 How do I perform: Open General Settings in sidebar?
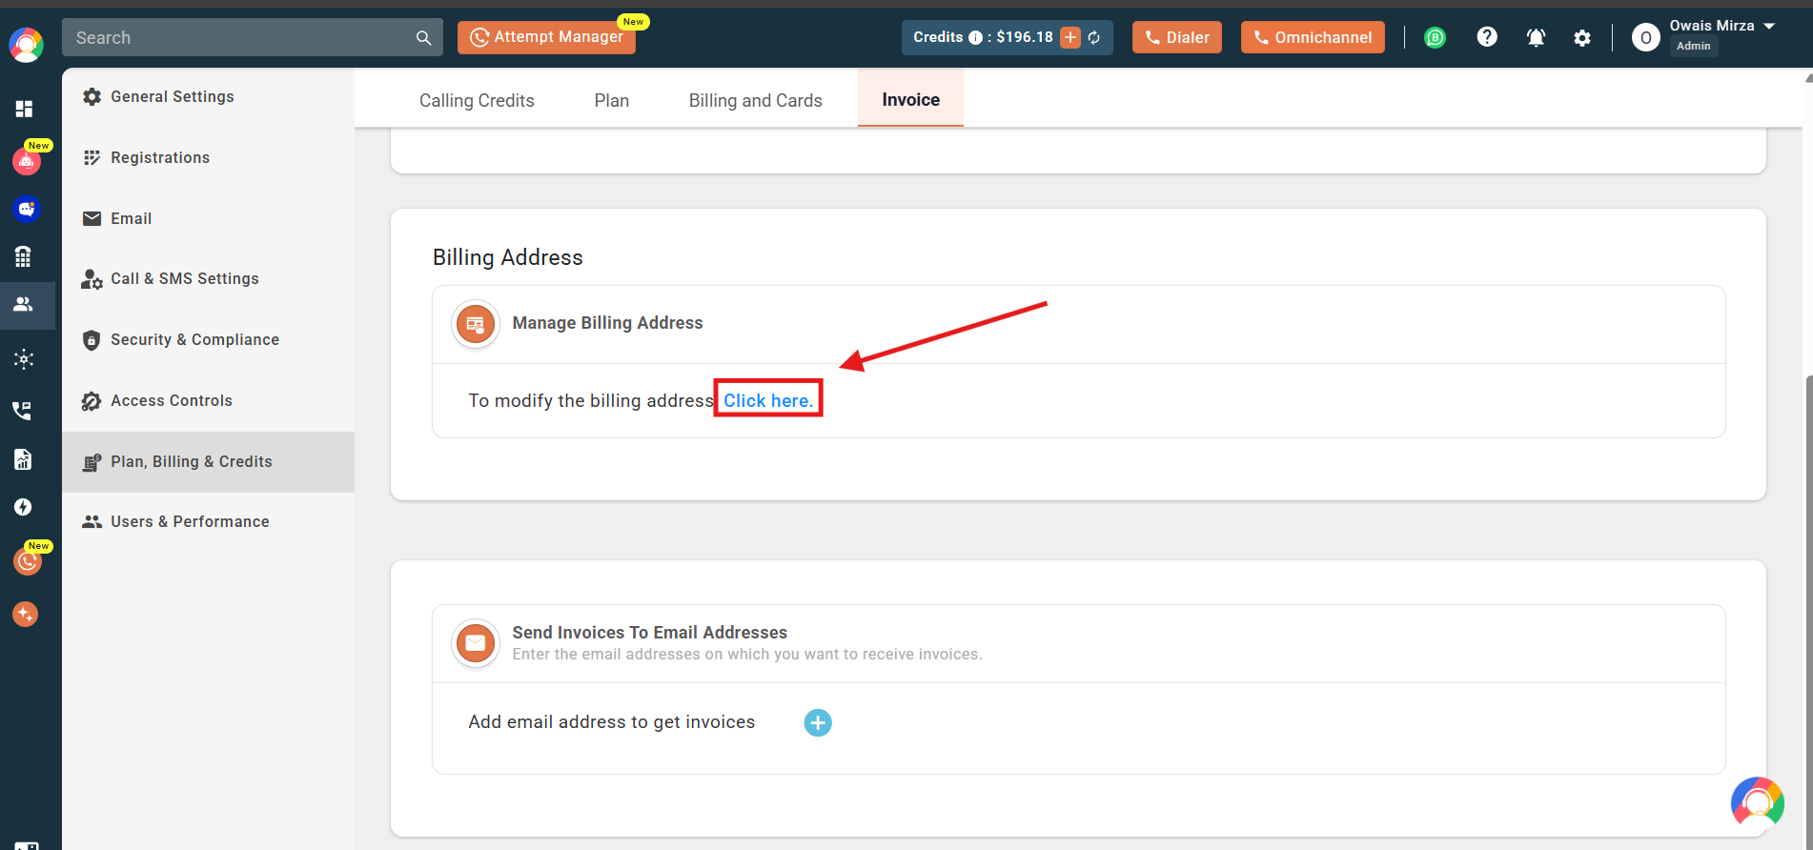(x=208, y=96)
